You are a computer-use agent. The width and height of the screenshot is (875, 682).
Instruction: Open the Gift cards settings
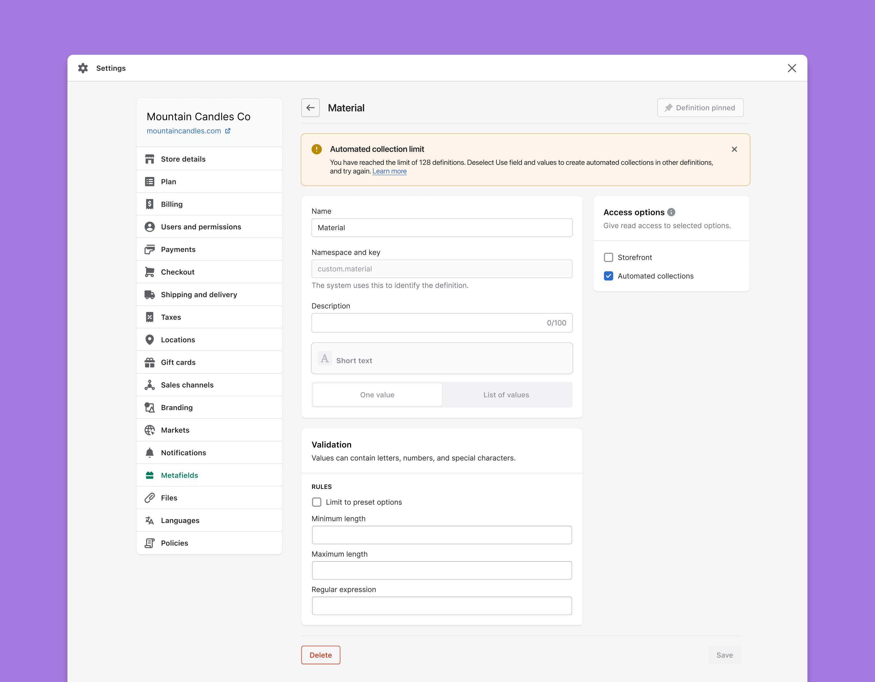pos(209,362)
